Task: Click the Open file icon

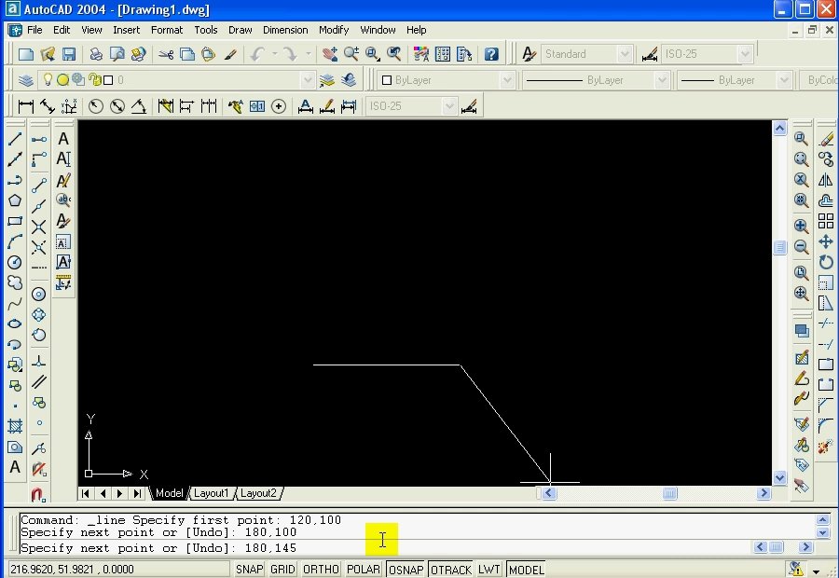Action: coord(48,54)
